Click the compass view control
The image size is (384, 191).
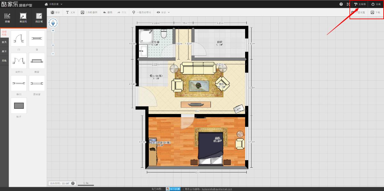53,23
